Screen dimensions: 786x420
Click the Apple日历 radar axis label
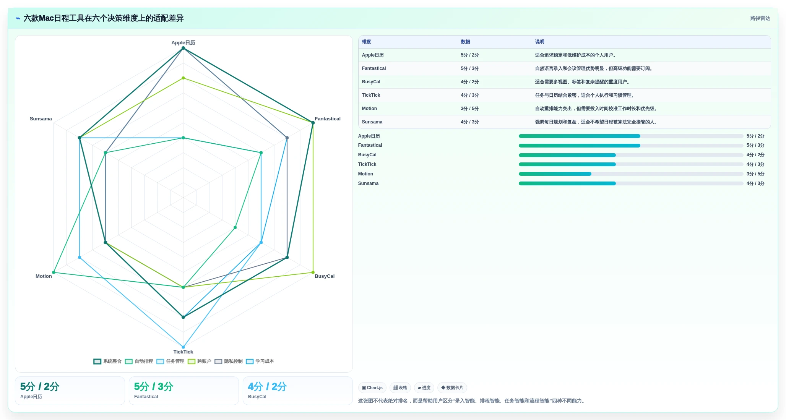(183, 43)
